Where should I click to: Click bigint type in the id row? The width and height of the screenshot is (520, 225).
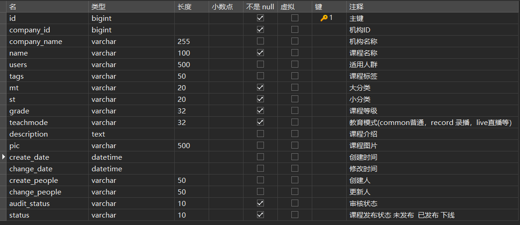tap(101, 19)
